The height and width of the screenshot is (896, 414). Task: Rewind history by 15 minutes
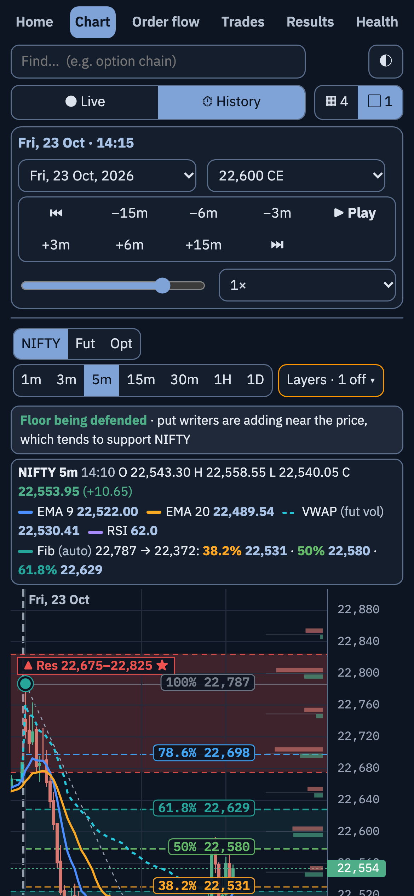pos(130,213)
